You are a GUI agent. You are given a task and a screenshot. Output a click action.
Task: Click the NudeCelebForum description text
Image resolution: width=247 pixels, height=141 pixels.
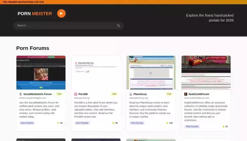pos(206,111)
